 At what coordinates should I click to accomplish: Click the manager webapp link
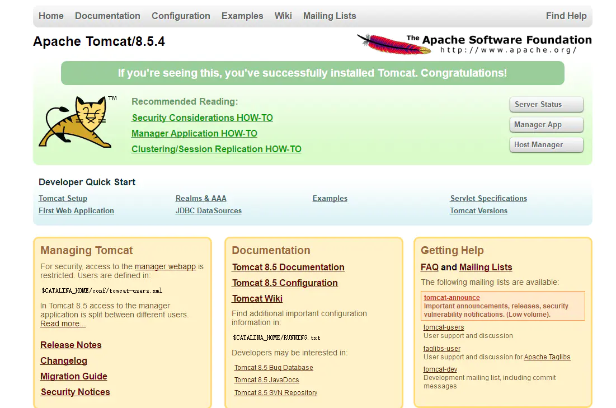[x=166, y=266]
